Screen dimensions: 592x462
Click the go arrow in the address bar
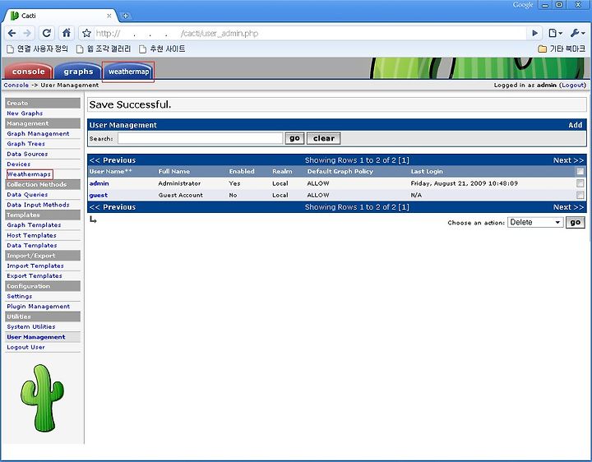[x=534, y=33]
